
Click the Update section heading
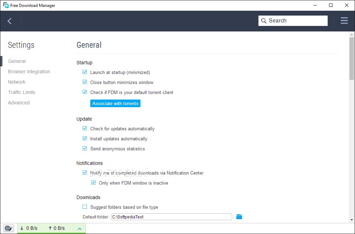click(84, 119)
